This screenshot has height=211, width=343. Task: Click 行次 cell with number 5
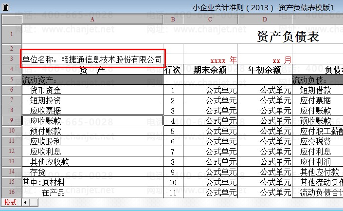[173, 131]
